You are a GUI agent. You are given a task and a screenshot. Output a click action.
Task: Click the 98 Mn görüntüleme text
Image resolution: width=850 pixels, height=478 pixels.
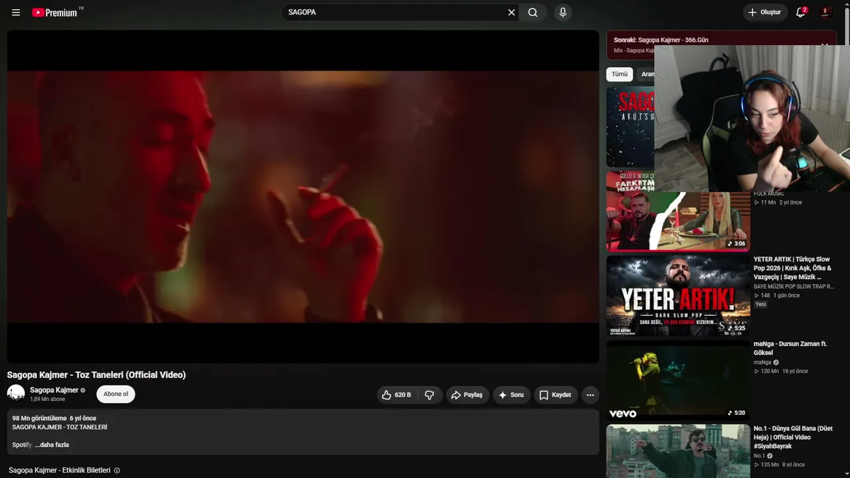(x=39, y=418)
